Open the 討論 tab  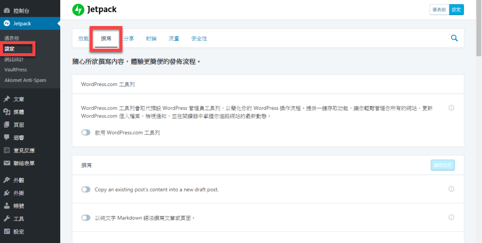[x=151, y=39]
